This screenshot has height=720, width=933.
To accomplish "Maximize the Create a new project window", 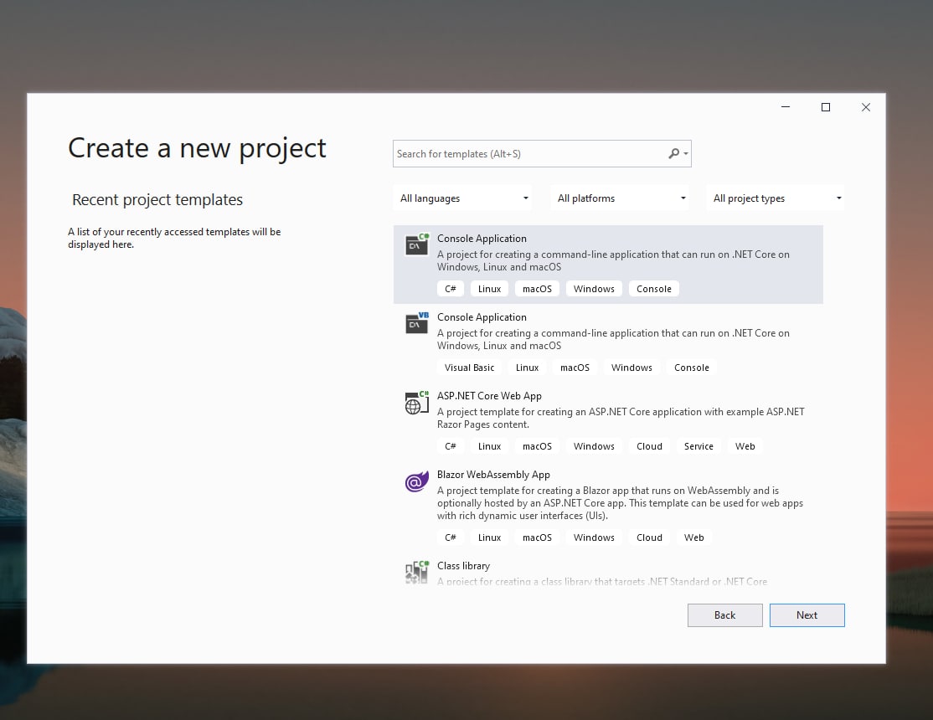I will point(825,107).
